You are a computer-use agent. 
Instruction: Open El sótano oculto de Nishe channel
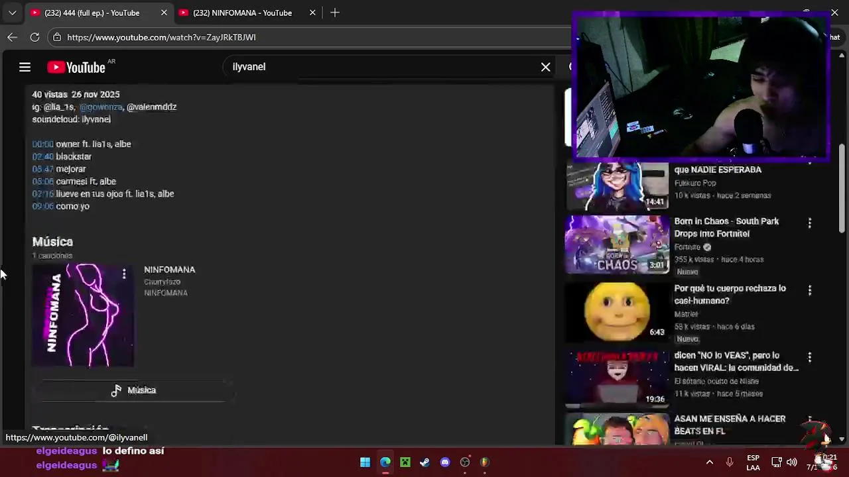point(716,381)
